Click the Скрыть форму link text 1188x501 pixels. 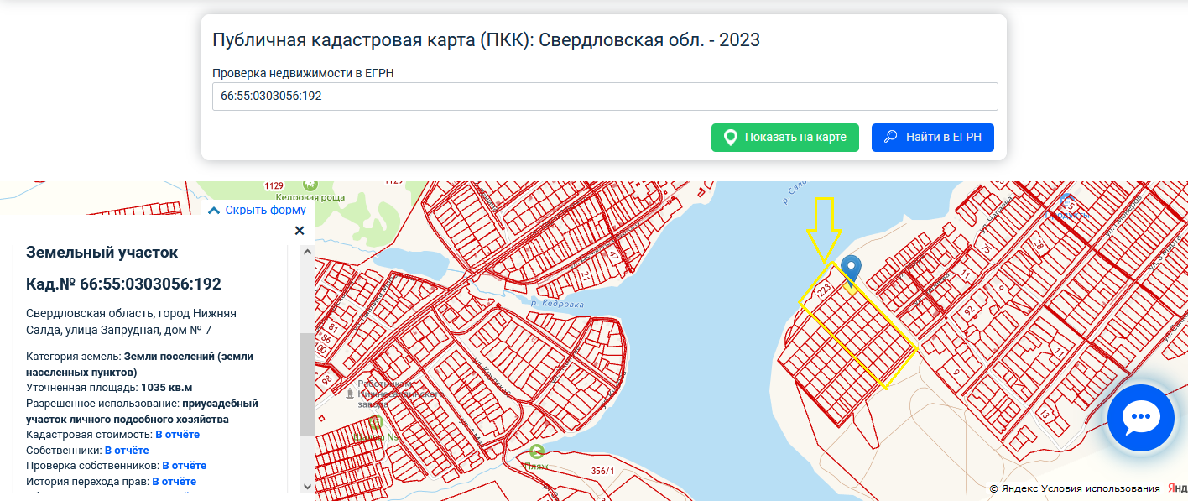(265, 210)
